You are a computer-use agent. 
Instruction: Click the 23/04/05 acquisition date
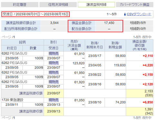pyautogui.click(x=95, y=65)
